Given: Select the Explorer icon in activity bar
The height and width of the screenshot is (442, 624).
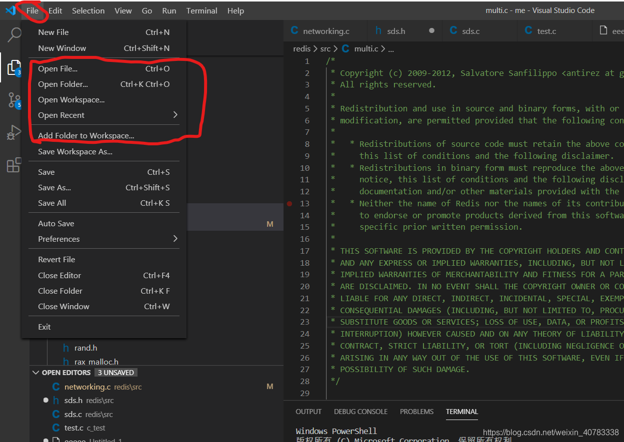Looking at the screenshot, I should 14,67.
